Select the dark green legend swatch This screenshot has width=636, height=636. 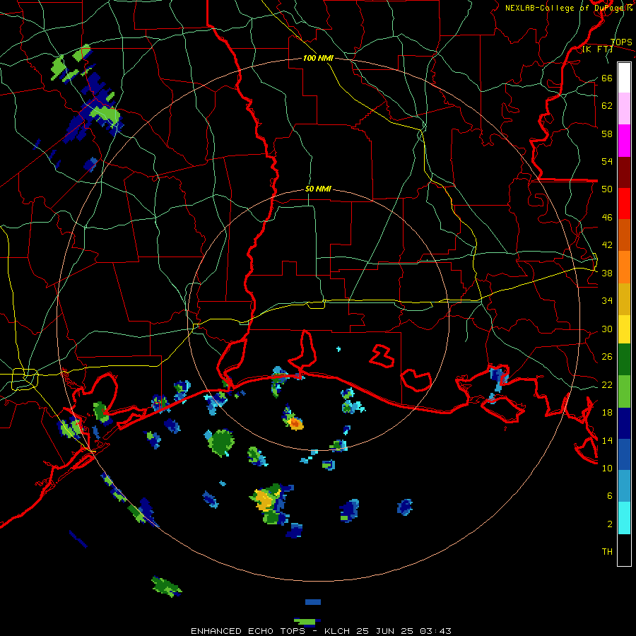(624, 360)
